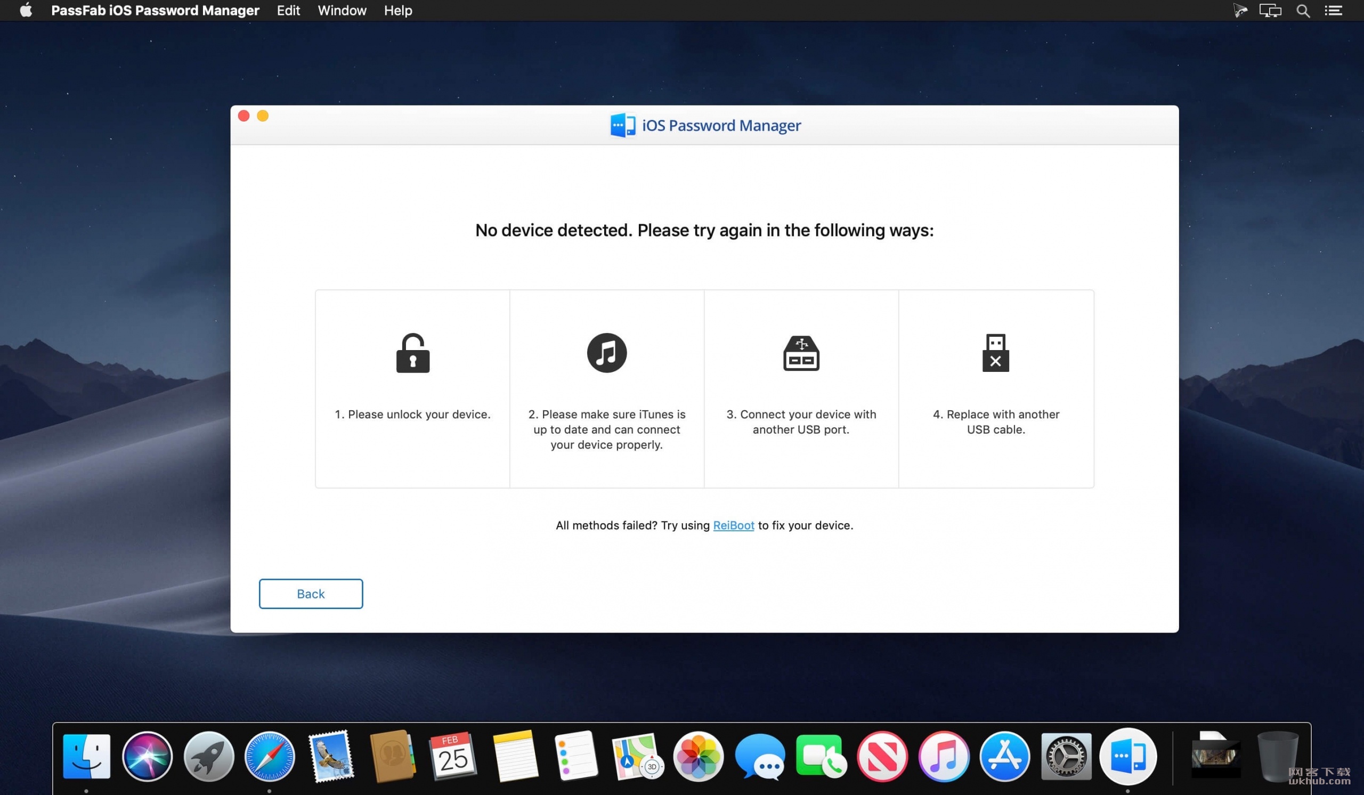Click the cursor status icon in menu bar
This screenshot has height=795, width=1364.
click(1240, 11)
